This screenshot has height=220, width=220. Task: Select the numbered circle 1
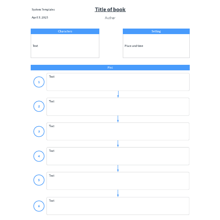point(39,82)
